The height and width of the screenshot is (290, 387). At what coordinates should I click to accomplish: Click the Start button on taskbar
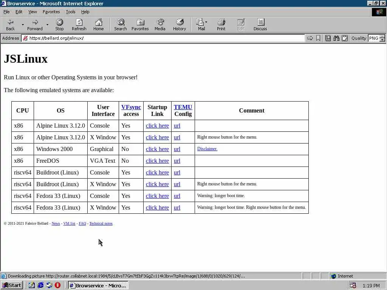[12, 285]
